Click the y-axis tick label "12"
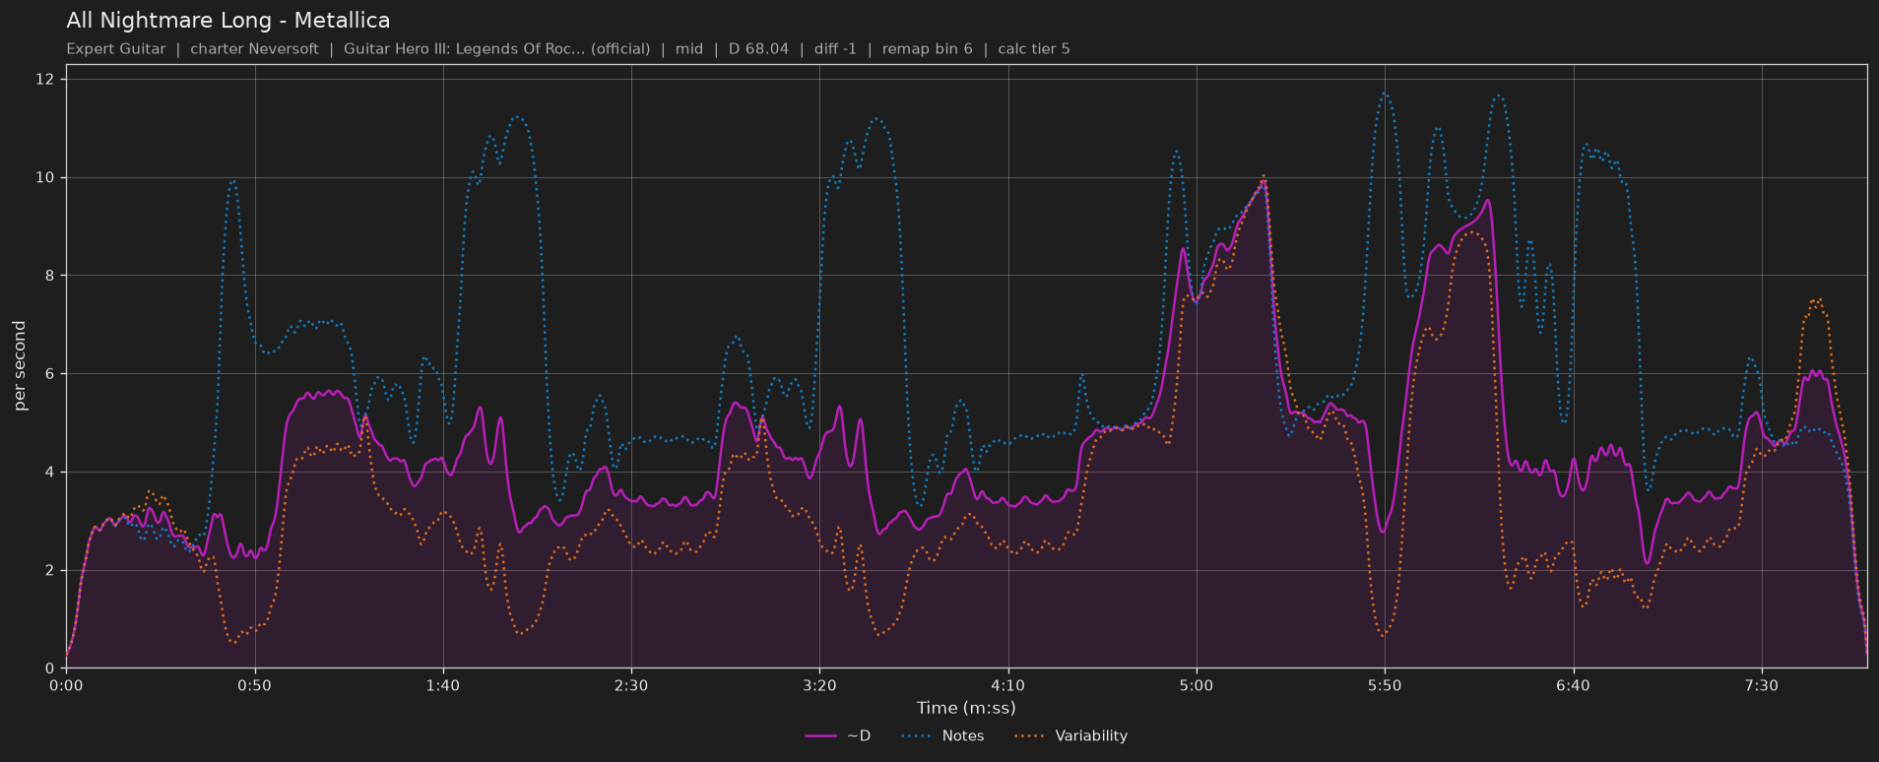This screenshot has height=762, width=1879. coord(44,80)
